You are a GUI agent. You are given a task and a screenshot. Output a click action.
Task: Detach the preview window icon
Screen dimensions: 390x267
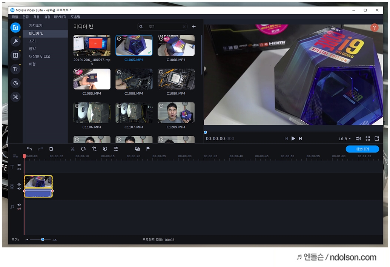tap(377, 138)
